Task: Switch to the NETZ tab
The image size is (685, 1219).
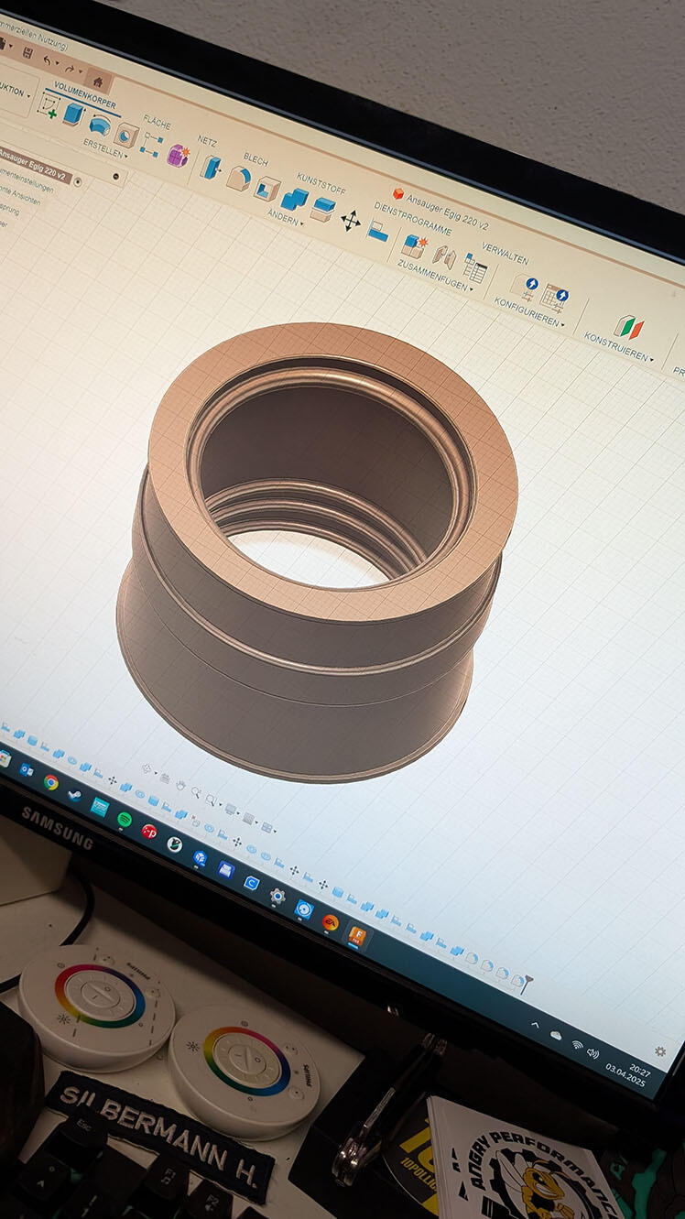Action: click(207, 142)
